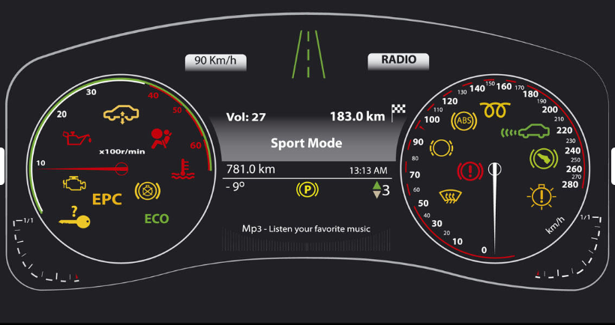Click the green press-brake-pedal foot icon
The height and width of the screenshot is (325, 615).
(x=542, y=159)
